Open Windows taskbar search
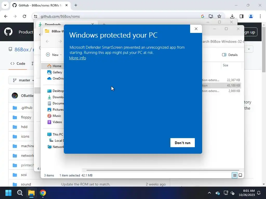The height and width of the screenshot is (199, 266). click(x=20, y=193)
